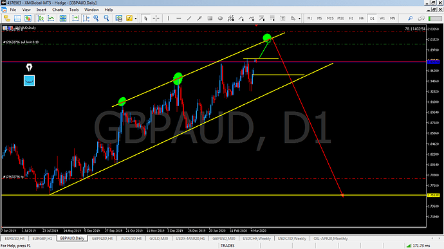Open the Insert menu
The image size is (444, 249).
tap(41, 10)
